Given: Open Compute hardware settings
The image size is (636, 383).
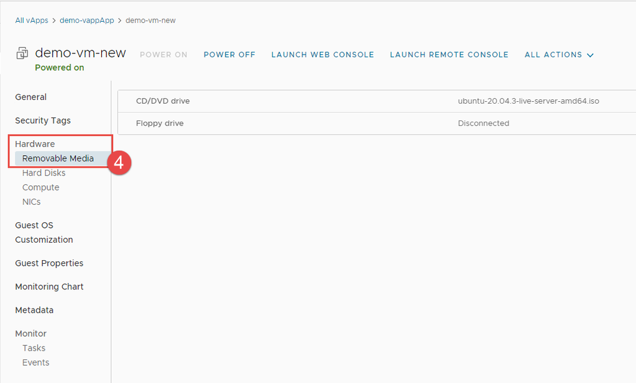Looking at the screenshot, I should 41,187.
